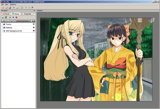The image size is (160, 109).
Task: Collapse the Untitled layer list
Action: click(x=34, y=21)
